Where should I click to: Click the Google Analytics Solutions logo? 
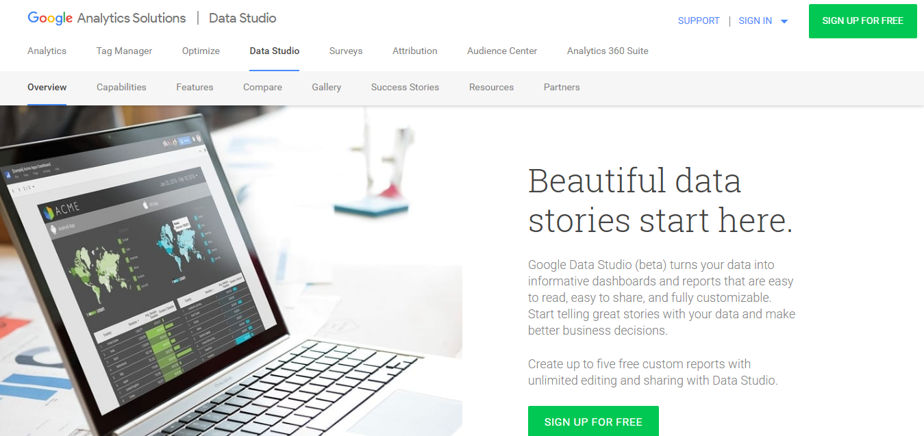(x=107, y=18)
